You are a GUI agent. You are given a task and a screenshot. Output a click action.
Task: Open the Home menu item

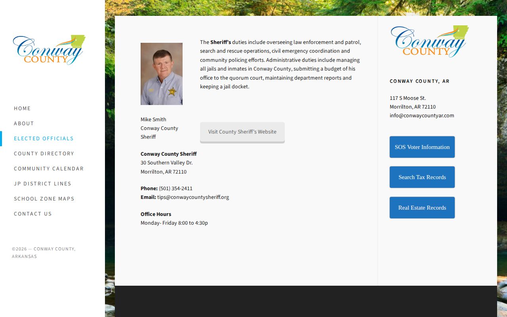(22, 108)
